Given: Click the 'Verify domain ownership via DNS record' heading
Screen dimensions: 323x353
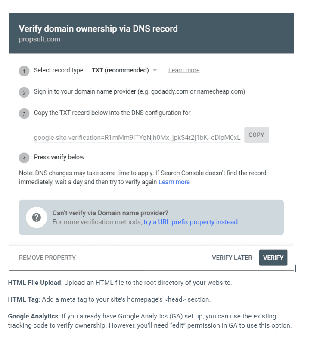Looking at the screenshot, I should pyautogui.click(x=98, y=29).
